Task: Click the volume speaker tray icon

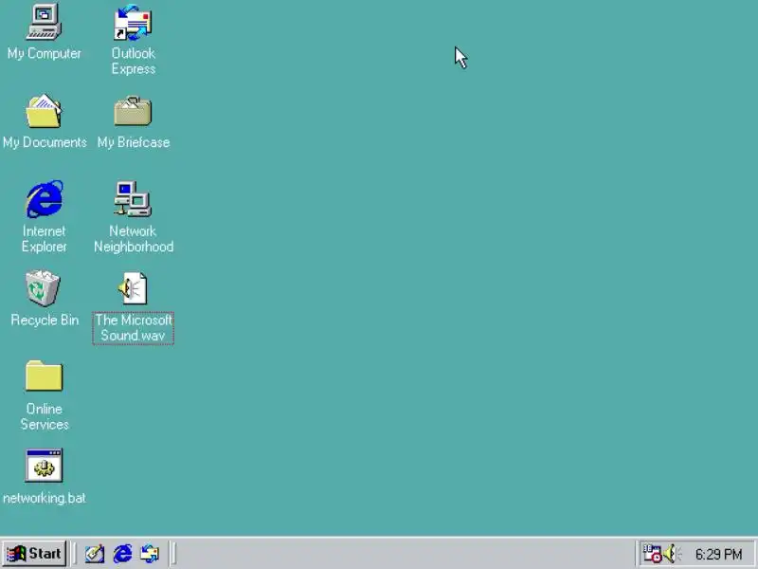Action: pos(671,554)
